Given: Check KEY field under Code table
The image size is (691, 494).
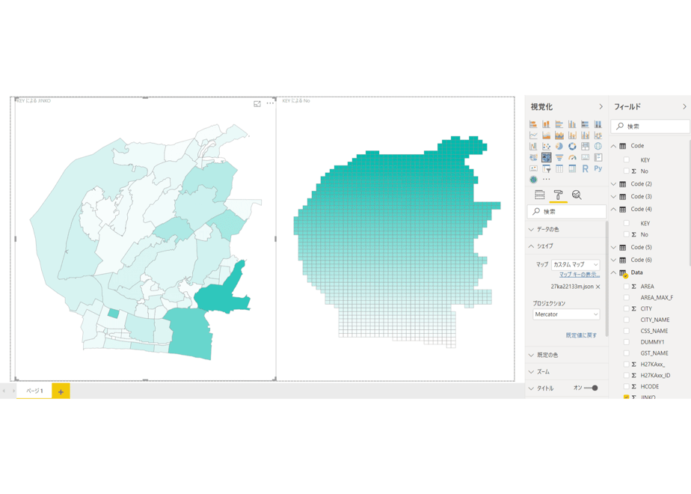Looking at the screenshot, I should coord(626,159).
